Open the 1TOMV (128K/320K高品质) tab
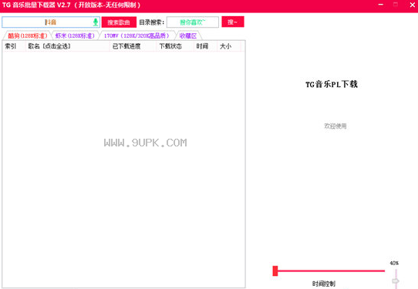418x289 pixels. [137, 35]
